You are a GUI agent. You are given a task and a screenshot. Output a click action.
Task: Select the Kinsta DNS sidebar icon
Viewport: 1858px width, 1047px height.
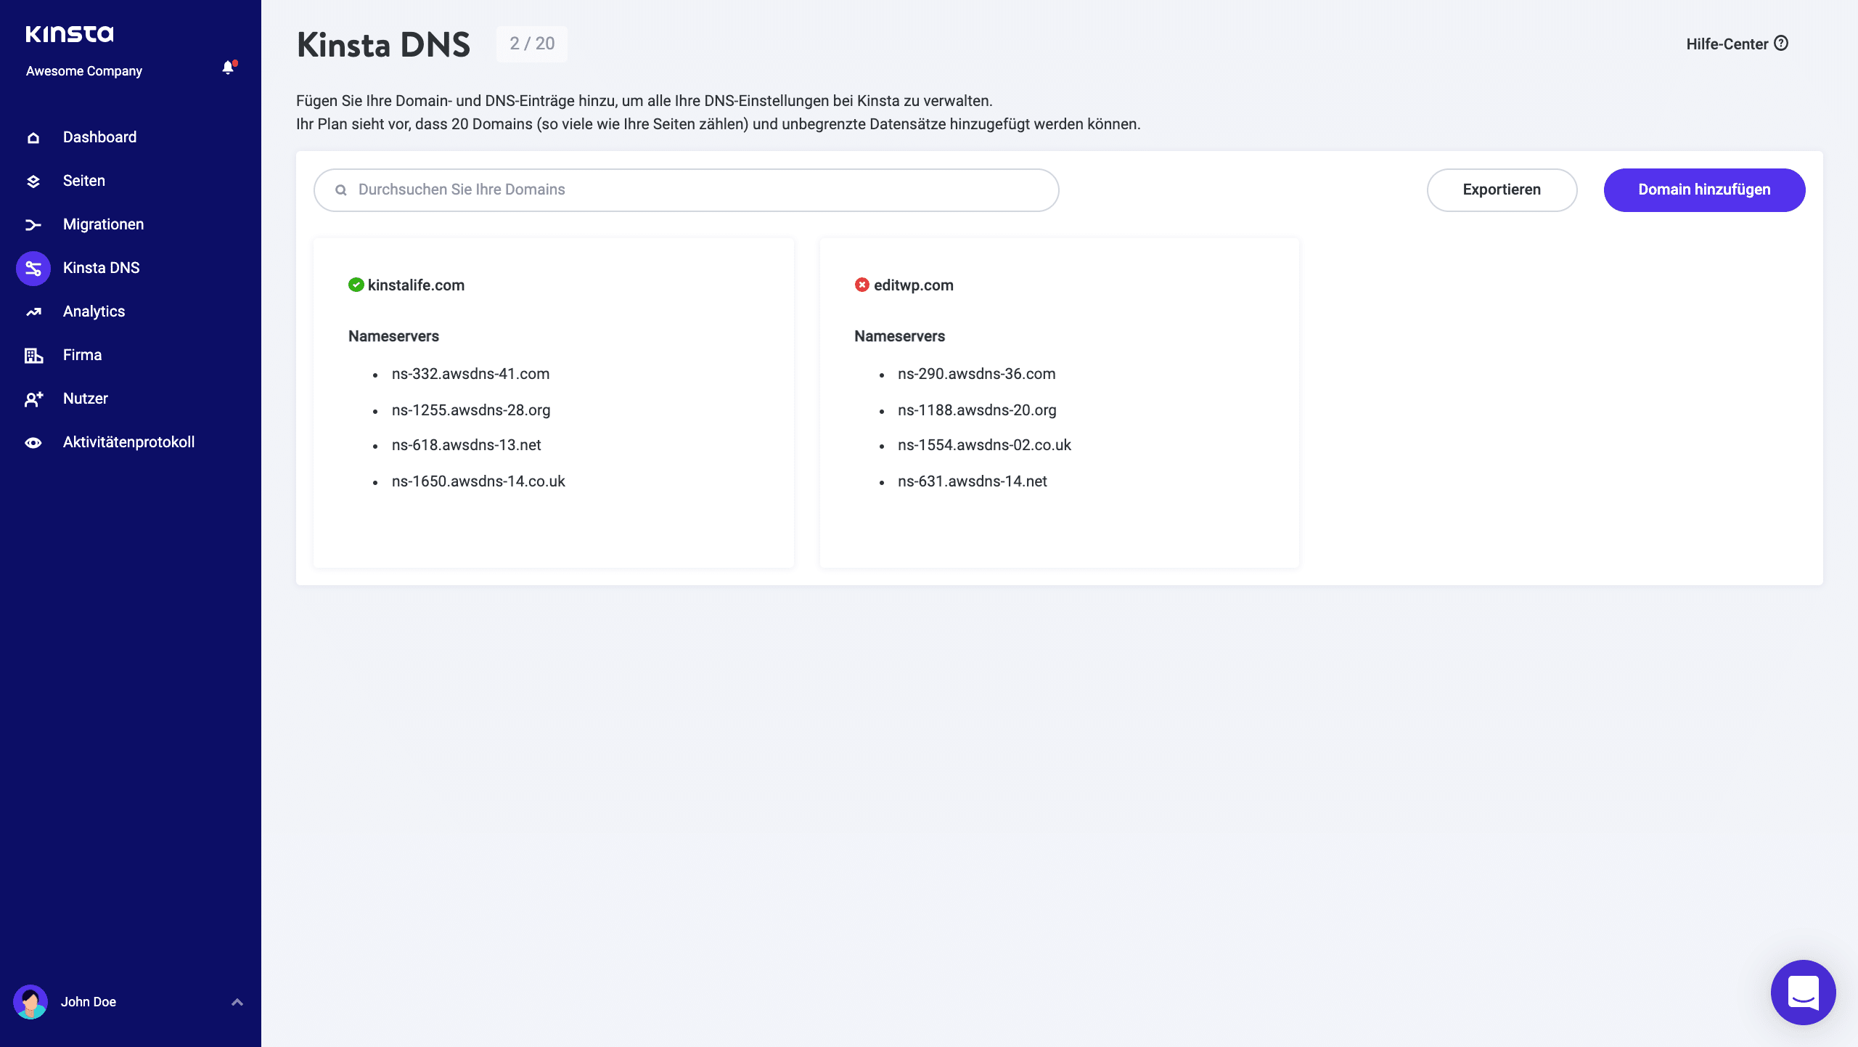(33, 267)
